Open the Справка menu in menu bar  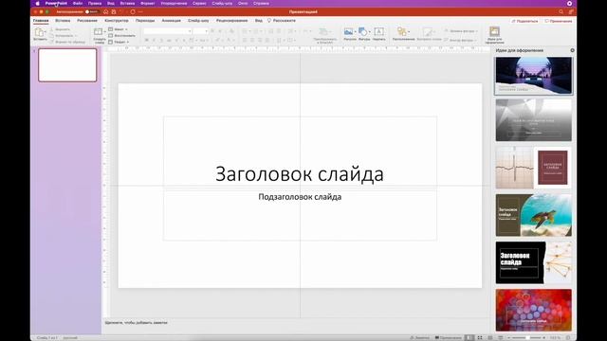(x=261, y=3)
